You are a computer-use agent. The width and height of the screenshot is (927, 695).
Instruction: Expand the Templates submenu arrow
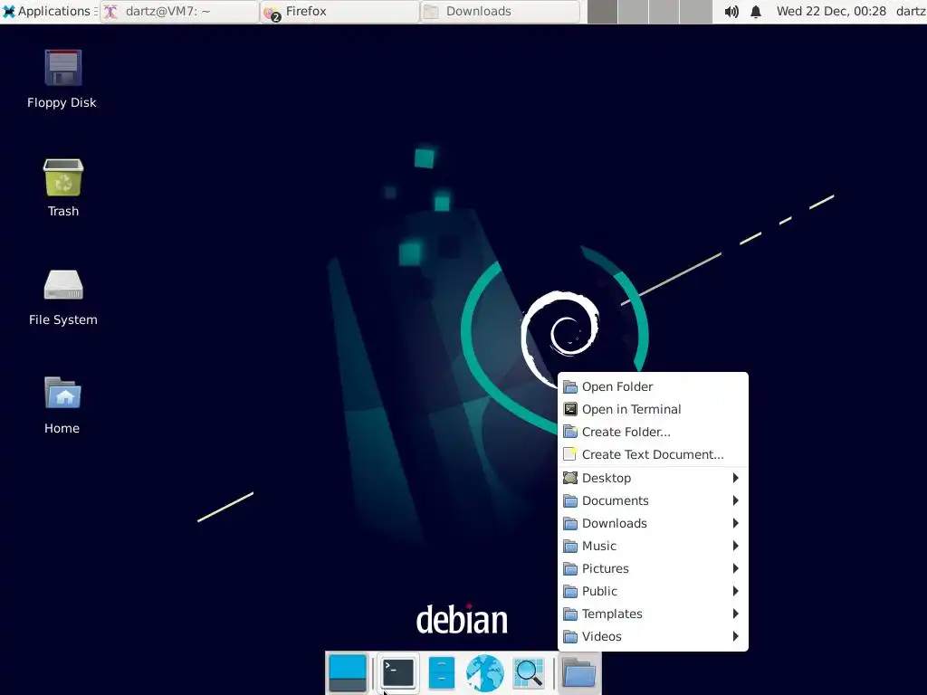click(x=735, y=614)
